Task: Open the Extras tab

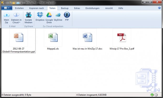Action: click(77, 8)
